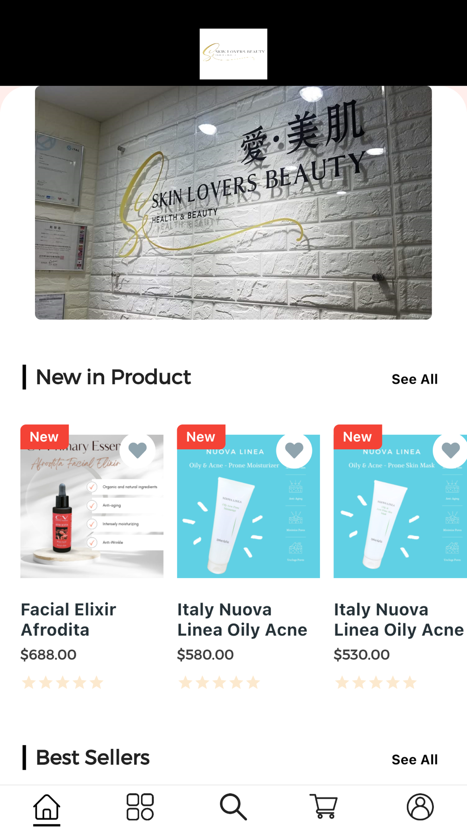Tap the New badge on Facial Elixir
This screenshot has width=467, height=831.
coord(44,437)
